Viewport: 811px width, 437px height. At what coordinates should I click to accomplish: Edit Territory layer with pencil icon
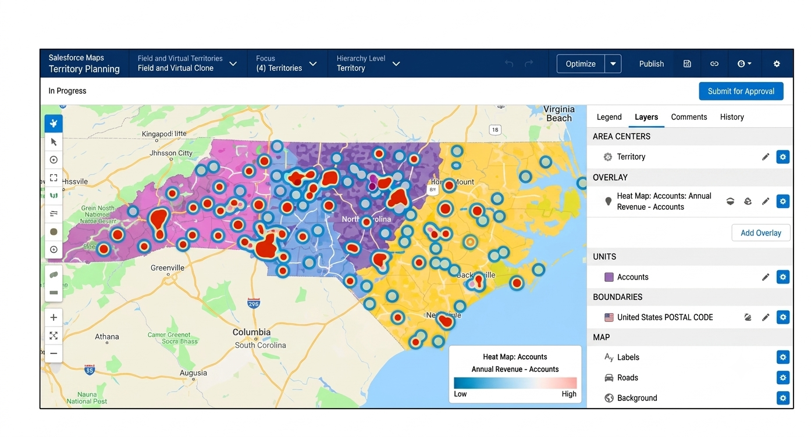click(x=766, y=157)
